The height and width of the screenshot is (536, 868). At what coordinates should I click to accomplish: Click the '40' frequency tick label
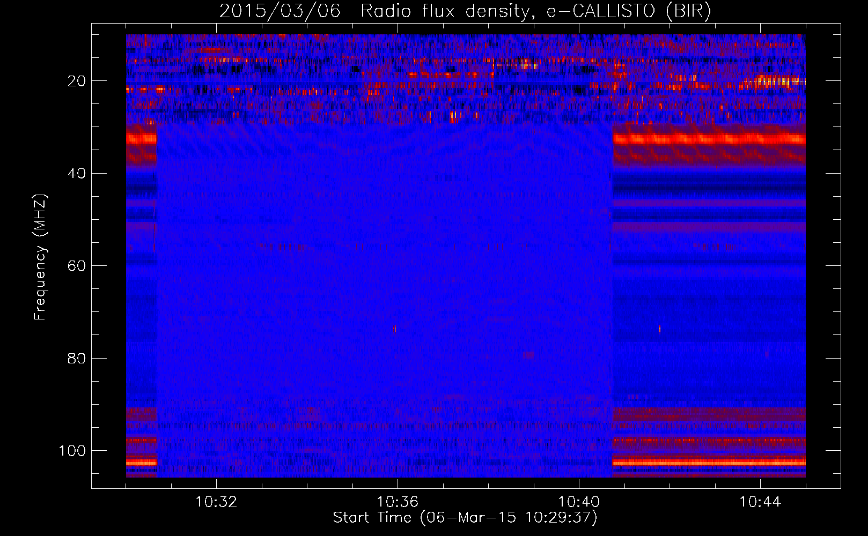pos(77,174)
